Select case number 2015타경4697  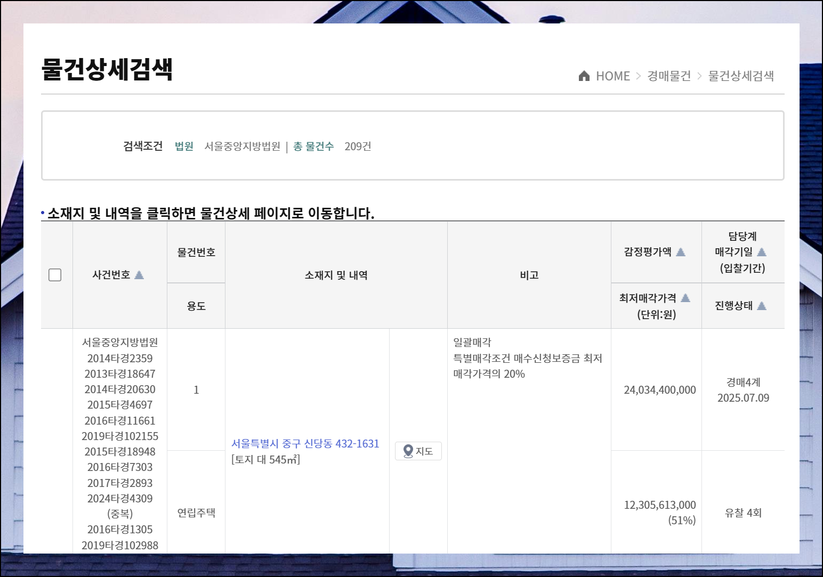pyautogui.click(x=120, y=405)
